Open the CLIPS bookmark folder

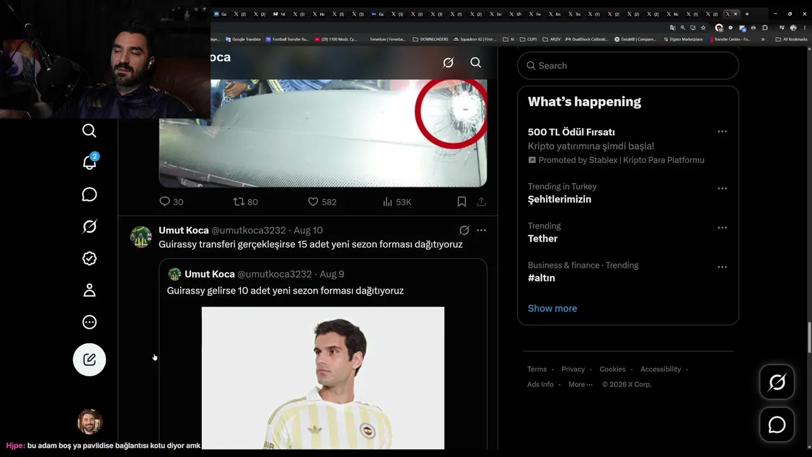(x=528, y=39)
